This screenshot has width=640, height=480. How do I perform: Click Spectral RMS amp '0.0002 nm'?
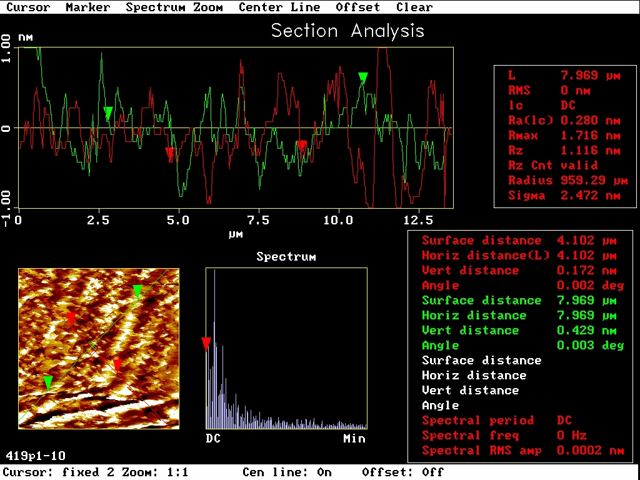pos(591,451)
